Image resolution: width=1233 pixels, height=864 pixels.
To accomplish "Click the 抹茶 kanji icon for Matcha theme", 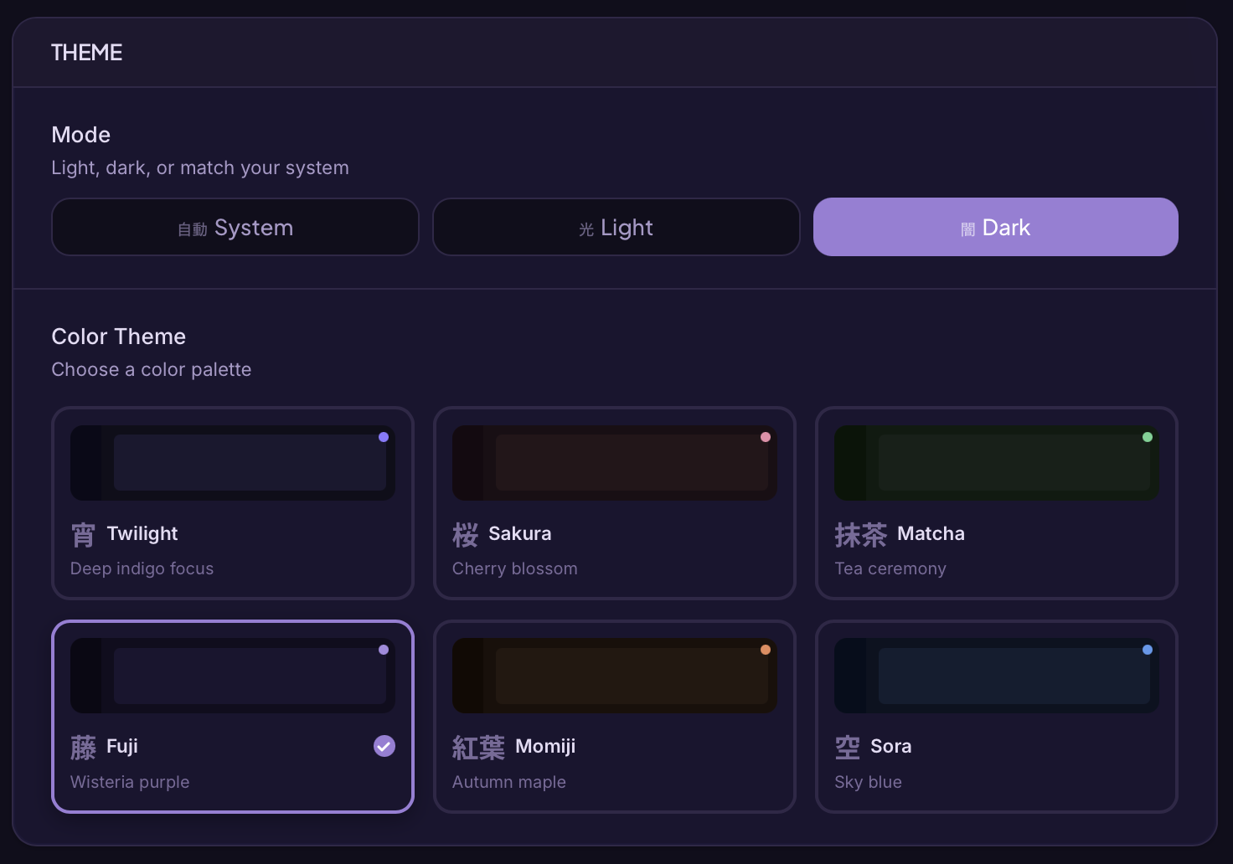I will [860, 533].
